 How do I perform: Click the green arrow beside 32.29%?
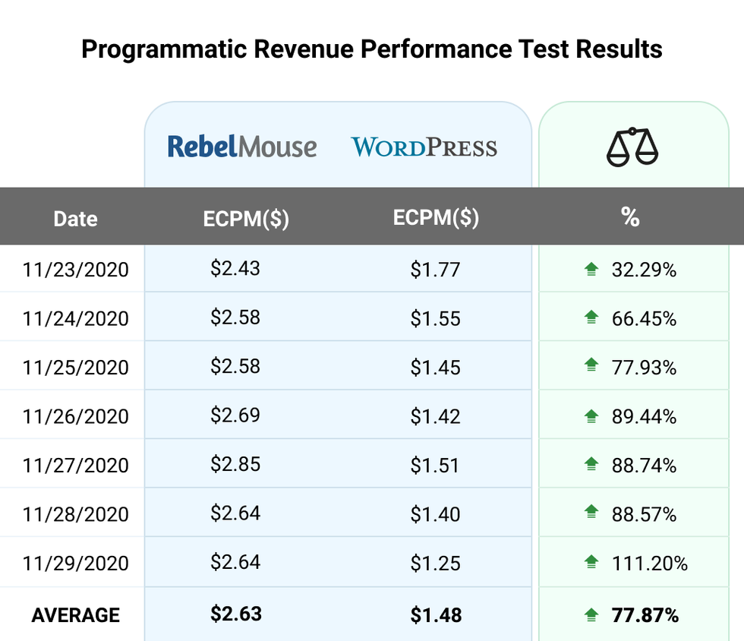tap(591, 269)
